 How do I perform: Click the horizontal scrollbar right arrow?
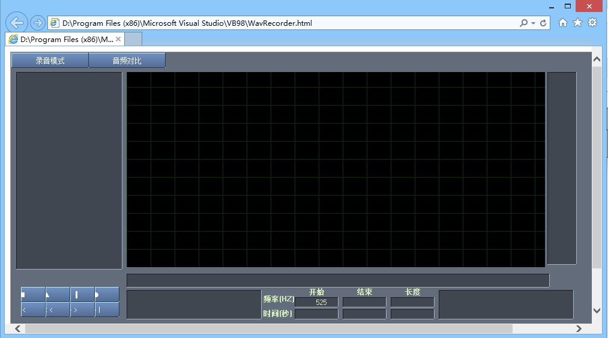pos(579,328)
